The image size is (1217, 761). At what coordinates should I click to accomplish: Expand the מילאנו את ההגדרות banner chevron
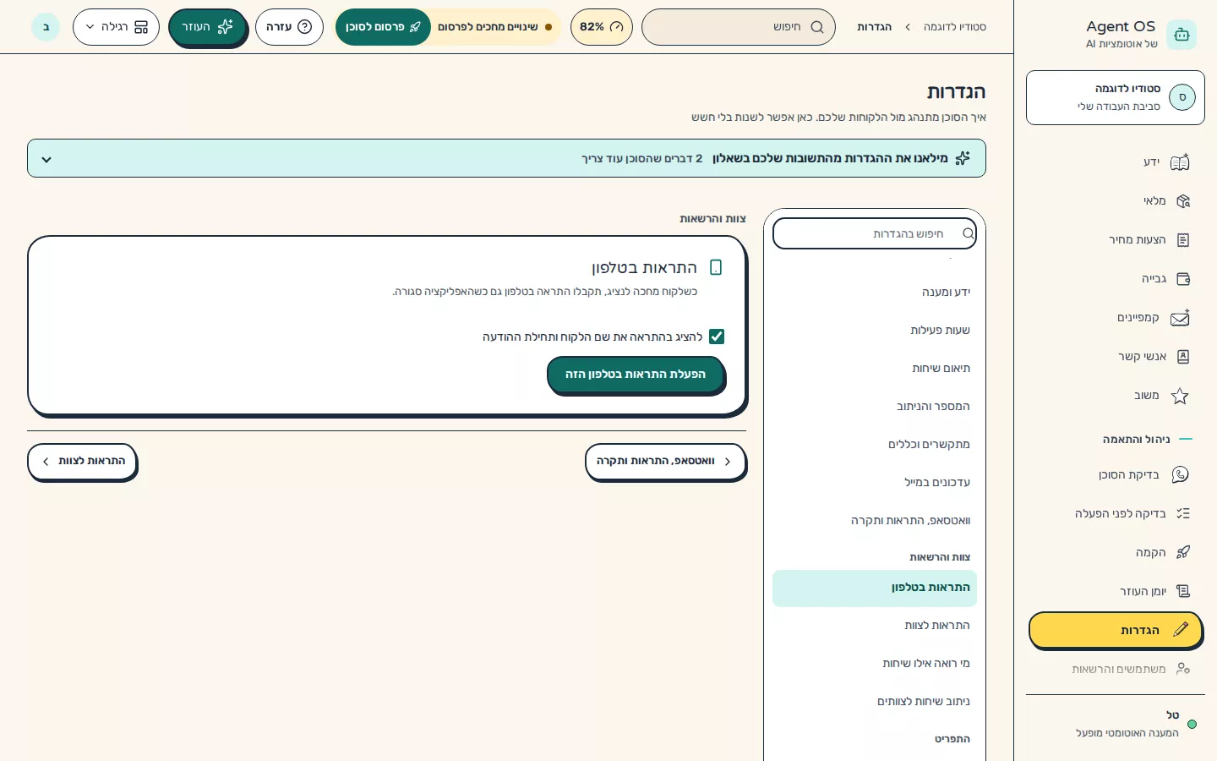pyautogui.click(x=46, y=160)
